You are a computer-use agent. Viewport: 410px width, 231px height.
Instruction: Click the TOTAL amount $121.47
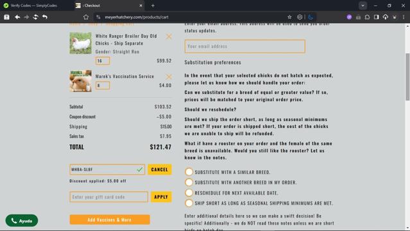coord(160,147)
